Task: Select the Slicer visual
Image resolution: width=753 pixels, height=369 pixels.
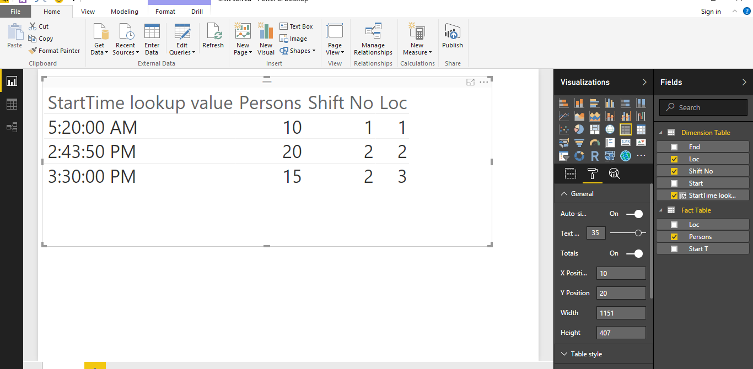Action: tap(563, 156)
